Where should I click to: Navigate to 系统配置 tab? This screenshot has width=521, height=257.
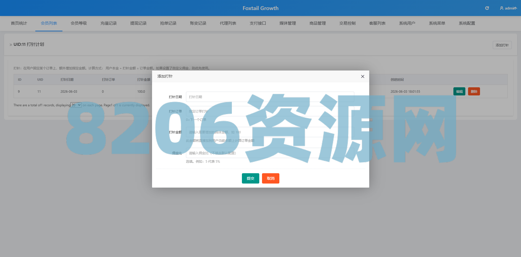coord(467,23)
